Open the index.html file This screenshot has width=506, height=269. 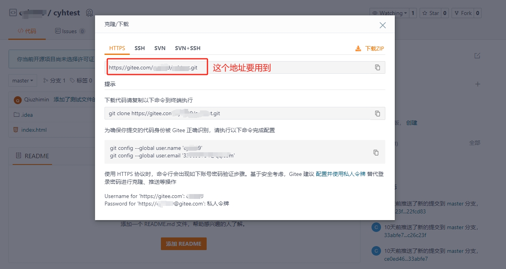click(x=34, y=130)
